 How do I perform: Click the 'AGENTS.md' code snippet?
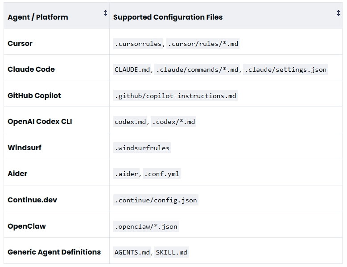[132, 252]
